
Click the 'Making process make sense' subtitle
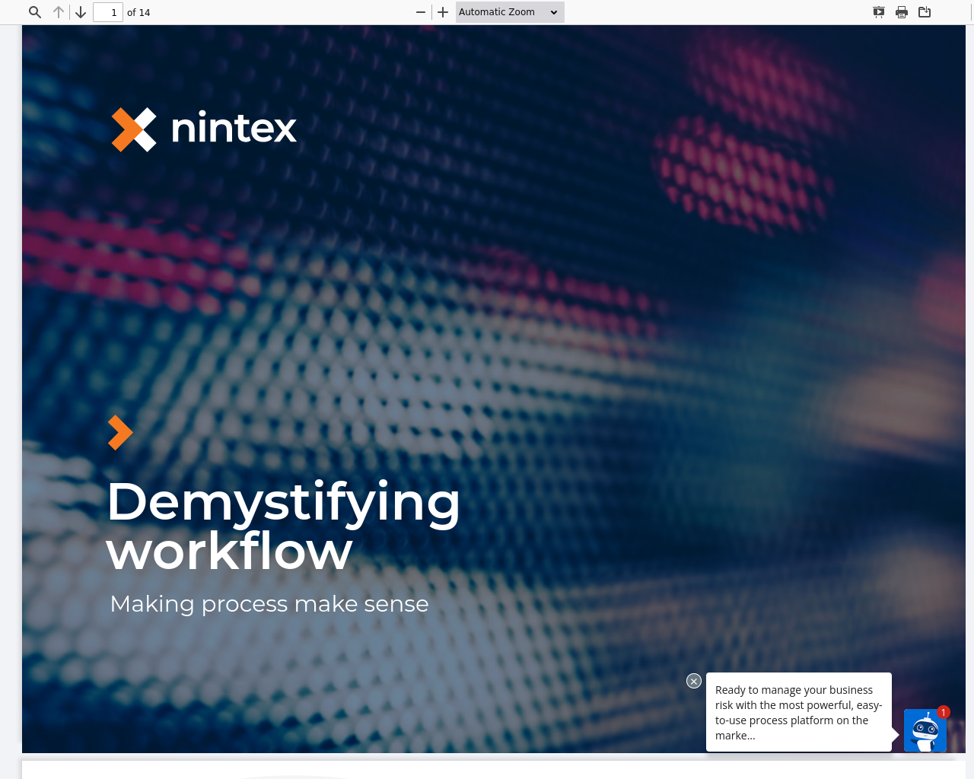point(269,603)
